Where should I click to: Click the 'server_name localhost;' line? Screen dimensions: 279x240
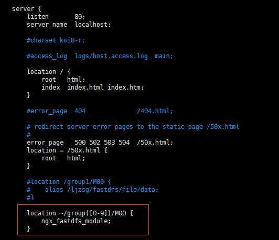click(69, 25)
